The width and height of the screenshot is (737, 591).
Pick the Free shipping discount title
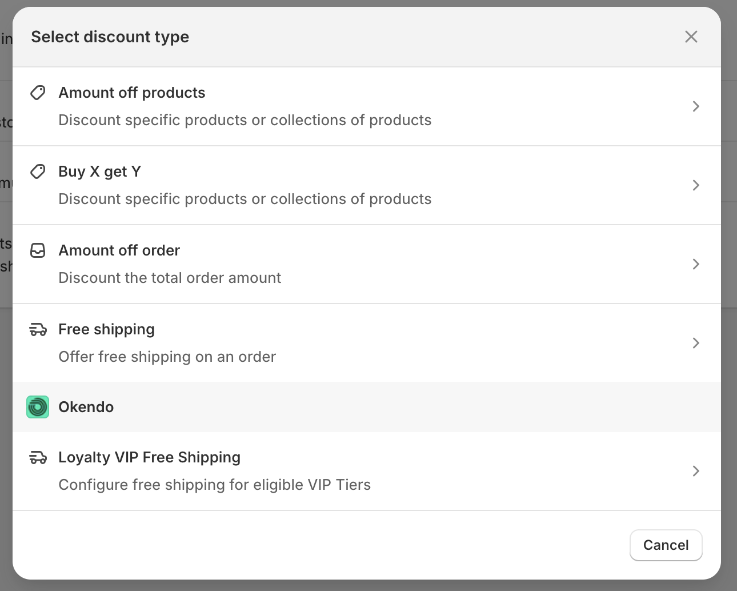(107, 329)
